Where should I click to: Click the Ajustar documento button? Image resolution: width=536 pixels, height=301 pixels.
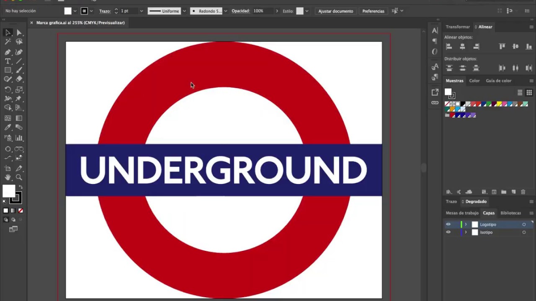(x=335, y=11)
